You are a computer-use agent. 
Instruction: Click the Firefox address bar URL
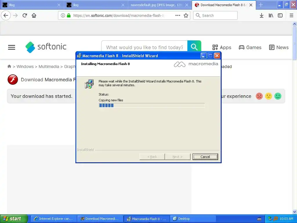click(x=118, y=15)
